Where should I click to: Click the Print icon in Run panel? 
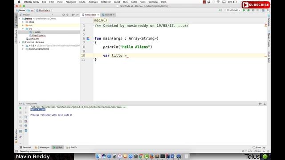pyautogui.click(x=26, y=126)
